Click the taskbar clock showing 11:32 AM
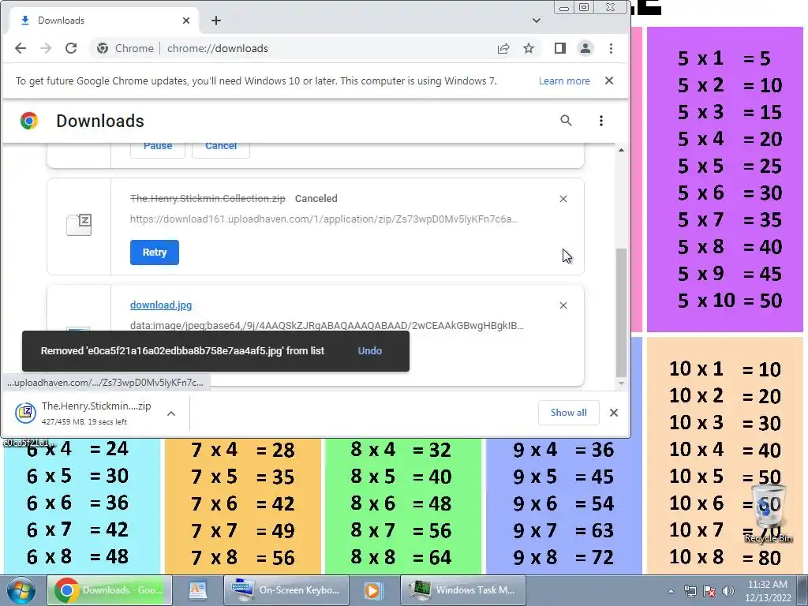The height and width of the screenshot is (606, 808). coord(767,591)
